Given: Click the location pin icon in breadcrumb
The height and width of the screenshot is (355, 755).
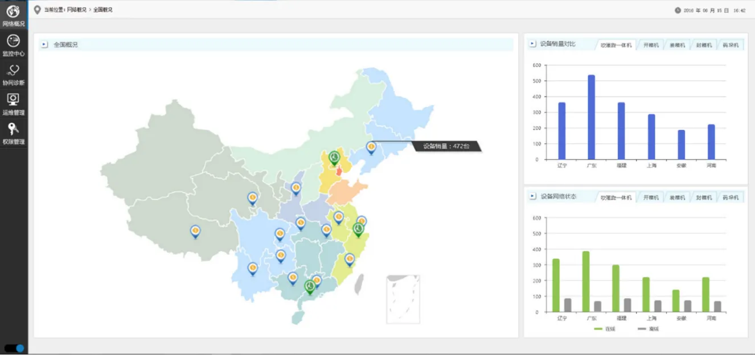Looking at the screenshot, I should point(38,10).
